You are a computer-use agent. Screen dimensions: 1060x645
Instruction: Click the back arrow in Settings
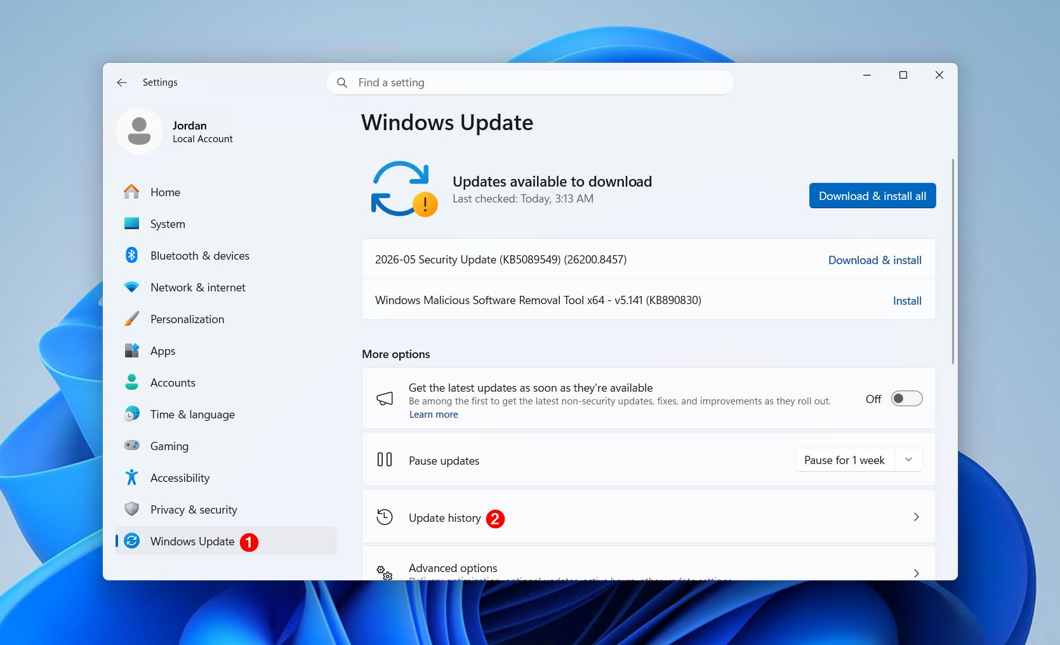coord(122,83)
